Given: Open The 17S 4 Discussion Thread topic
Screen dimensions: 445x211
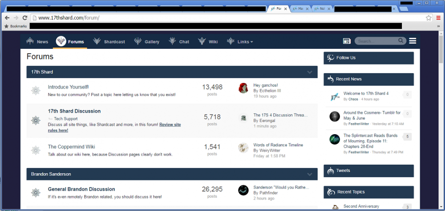Looking at the screenshot, I should [x=281, y=115].
